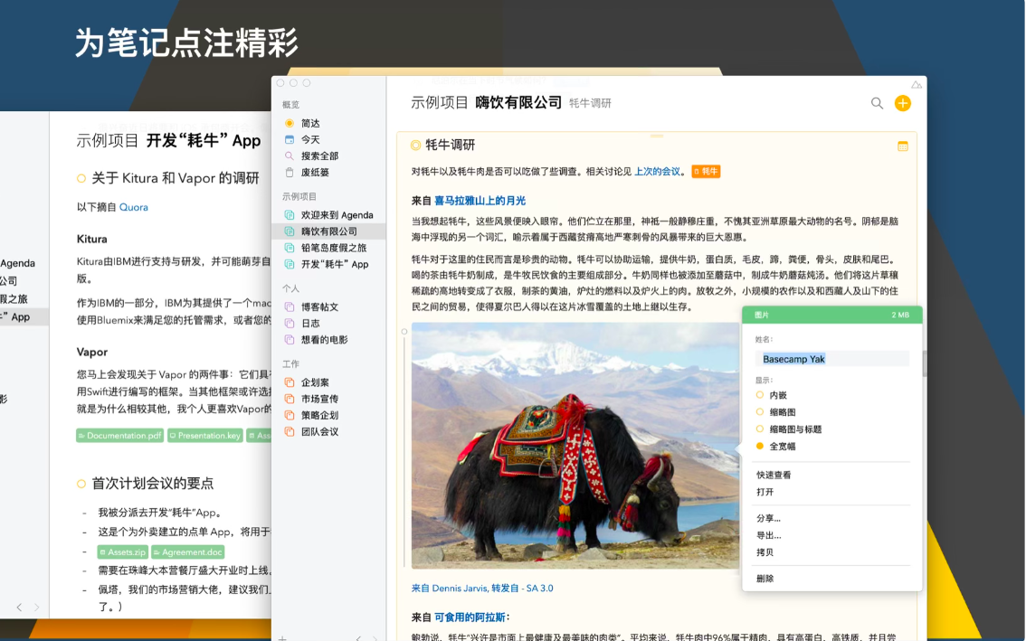Screen dimensions: 1026x641
Task: Click the yellow circle beside the 牦牛调研 title
Action: coord(415,145)
